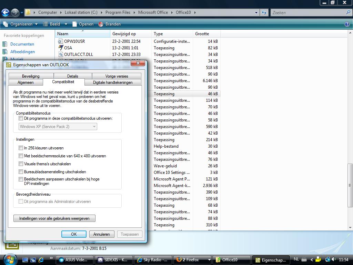Select the OUTLACCT.DLL file icon
Screen dimensions: 353x265
pyautogui.click(x=60, y=54)
